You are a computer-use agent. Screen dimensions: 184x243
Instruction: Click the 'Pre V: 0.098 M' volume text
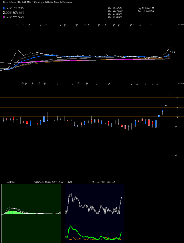tap(146, 11)
